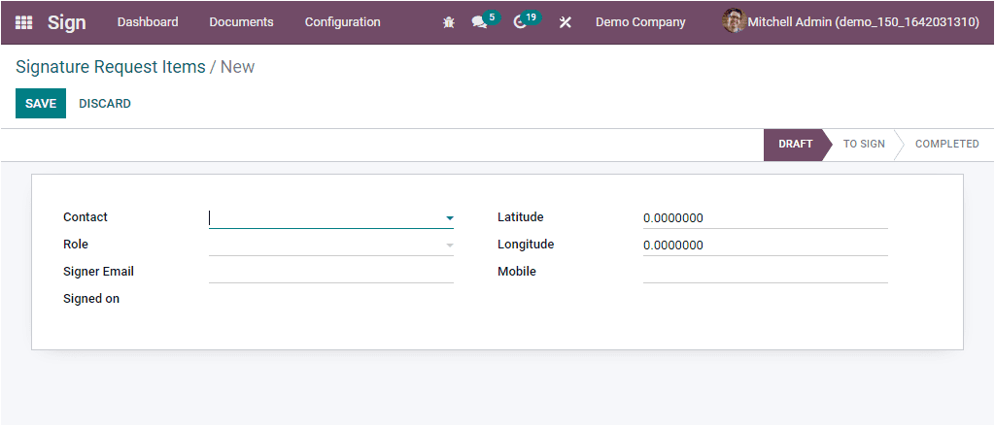Open the debug bug icon menu
The image size is (995, 426).
(x=449, y=22)
